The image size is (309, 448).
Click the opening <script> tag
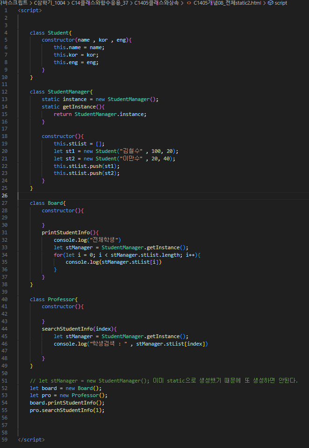coord(30,10)
